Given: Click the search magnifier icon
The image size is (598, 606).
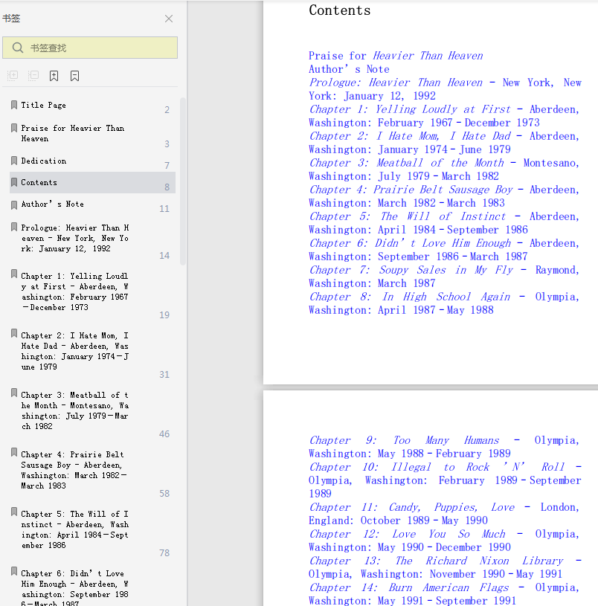Looking at the screenshot, I should 17,48.
